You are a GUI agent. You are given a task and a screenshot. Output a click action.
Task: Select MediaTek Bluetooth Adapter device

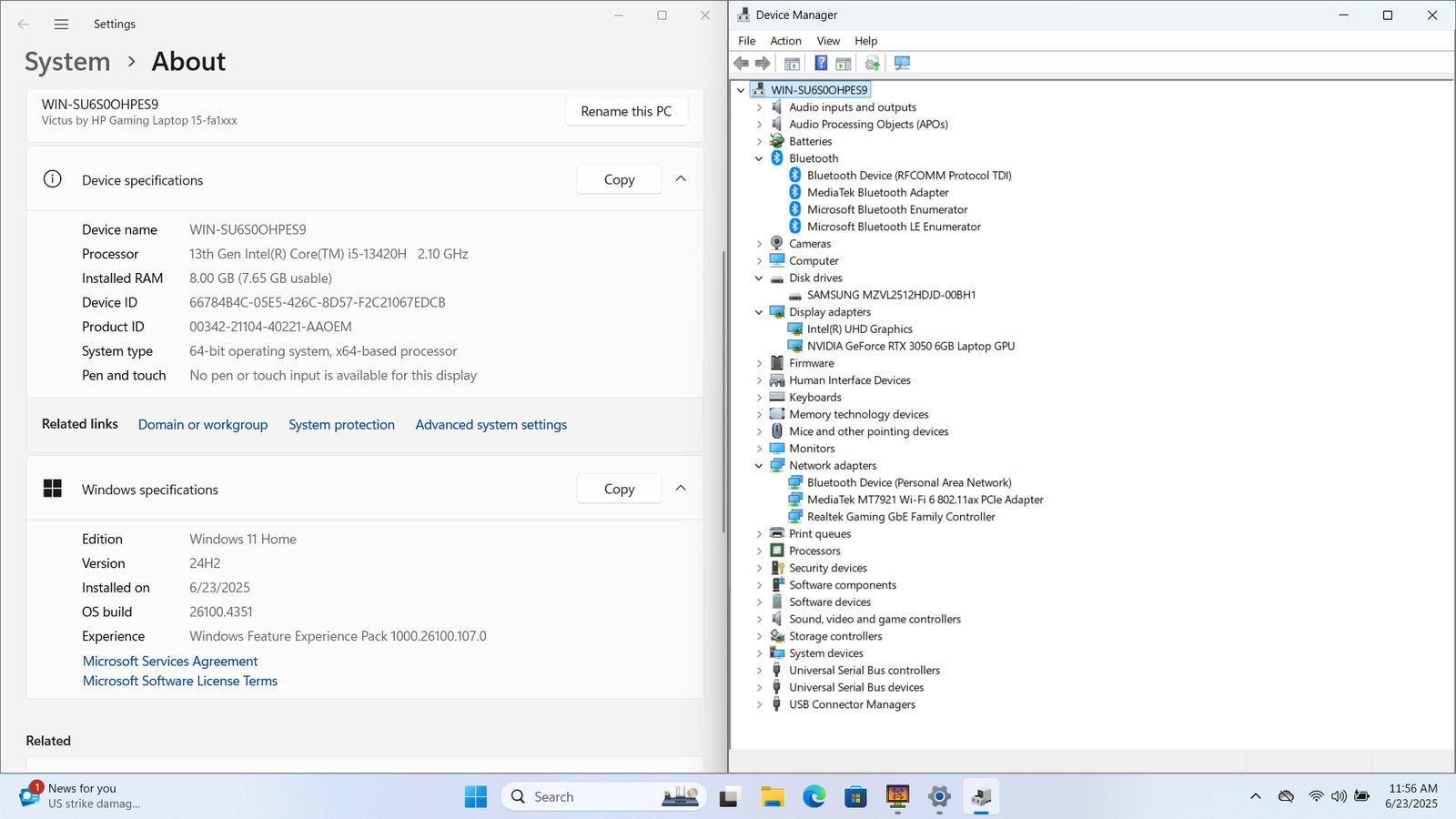coord(877,193)
